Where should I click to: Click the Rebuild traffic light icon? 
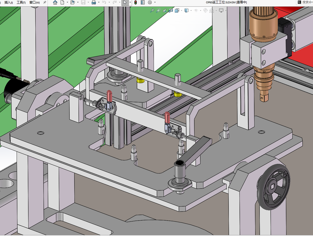coord(135,2)
